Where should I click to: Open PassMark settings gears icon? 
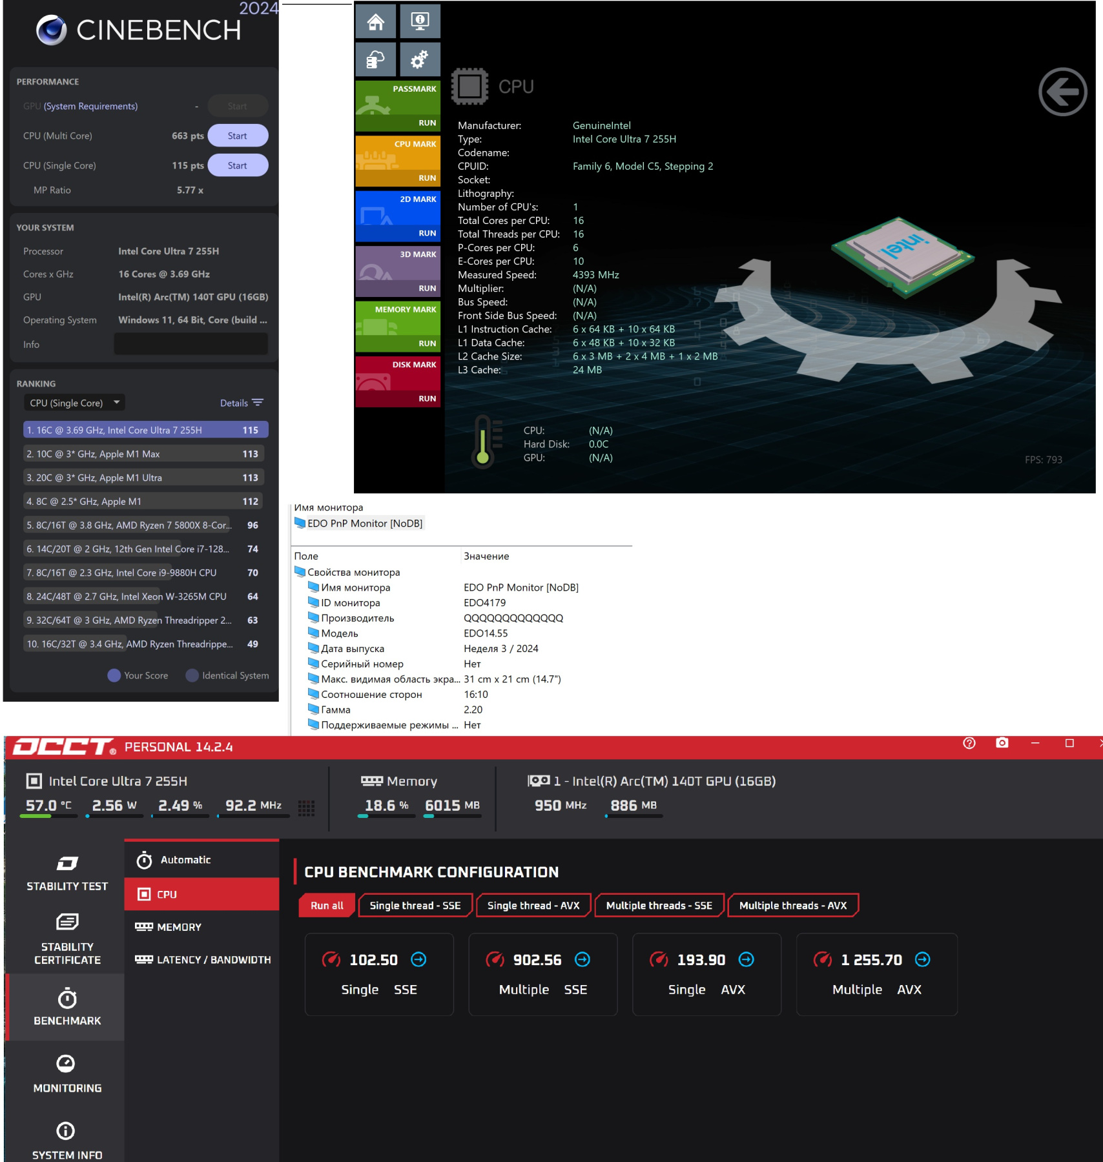[420, 60]
